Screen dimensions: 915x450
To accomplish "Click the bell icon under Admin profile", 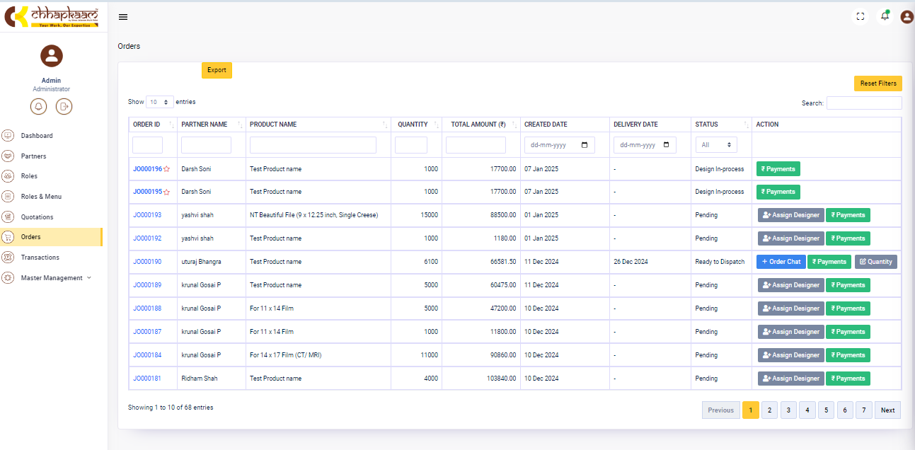I will tap(39, 106).
